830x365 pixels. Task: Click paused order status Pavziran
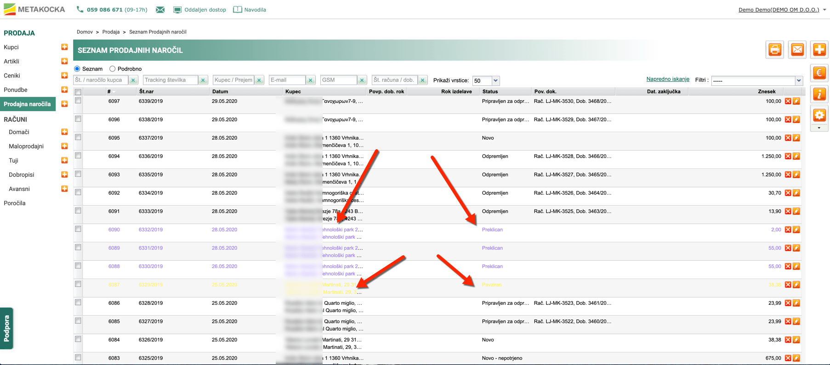(x=492, y=285)
